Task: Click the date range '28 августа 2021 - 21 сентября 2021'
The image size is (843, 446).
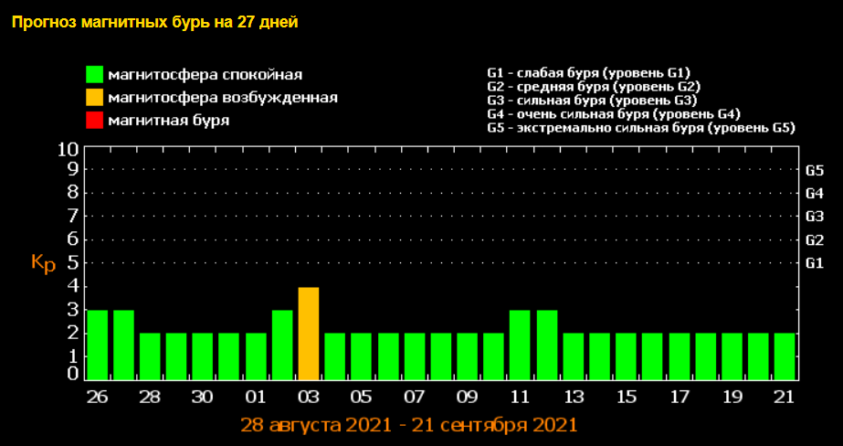Action: (x=409, y=425)
